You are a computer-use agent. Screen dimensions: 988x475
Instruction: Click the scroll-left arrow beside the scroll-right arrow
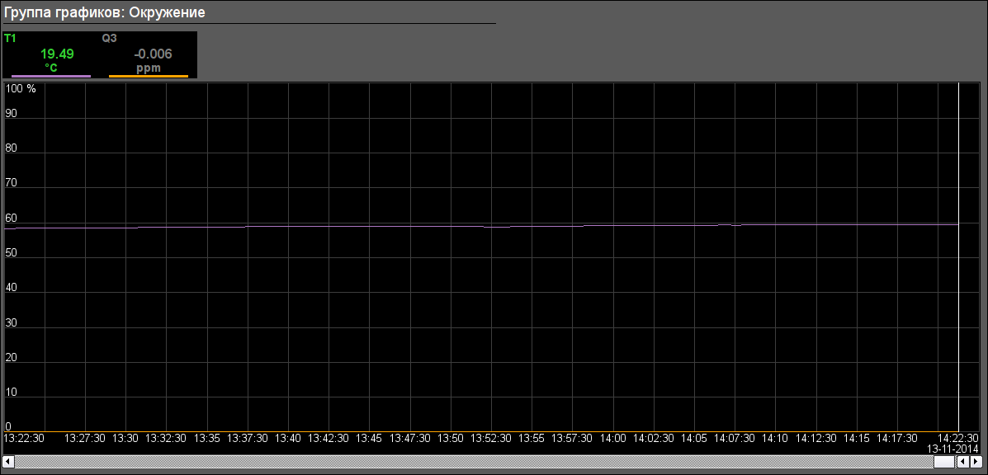click(962, 462)
